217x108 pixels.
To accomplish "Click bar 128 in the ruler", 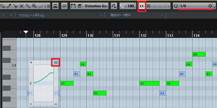I will pyautogui.click(x=38, y=36).
